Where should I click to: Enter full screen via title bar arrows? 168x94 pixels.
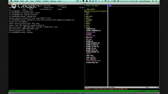coord(158,3)
